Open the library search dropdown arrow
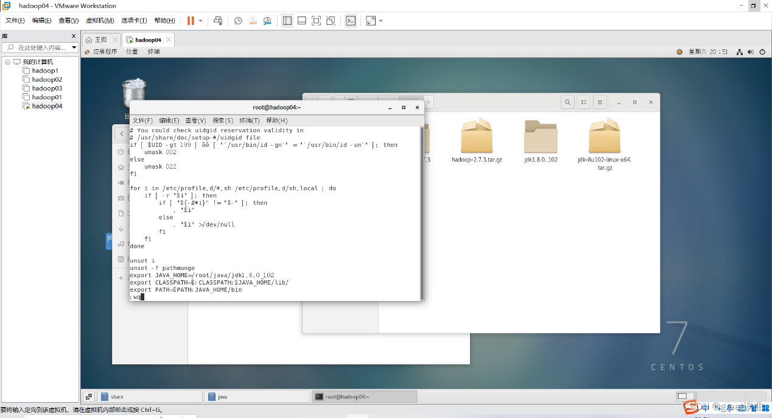 tap(74, 48)
